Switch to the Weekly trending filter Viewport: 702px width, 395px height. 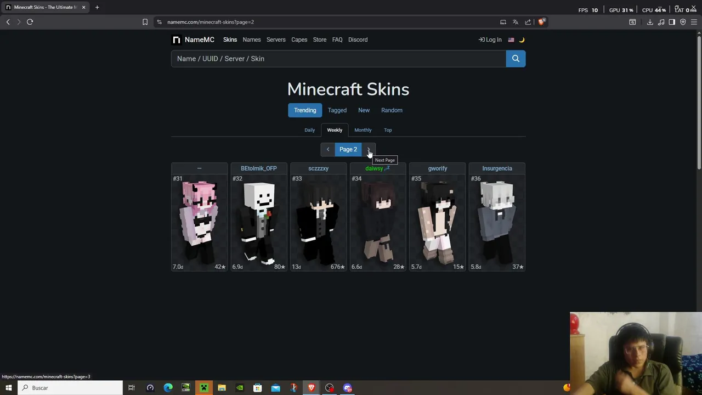[335, 130]
